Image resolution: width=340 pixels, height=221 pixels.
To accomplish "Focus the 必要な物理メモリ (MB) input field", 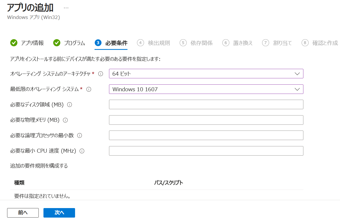I will click(206, 120).
